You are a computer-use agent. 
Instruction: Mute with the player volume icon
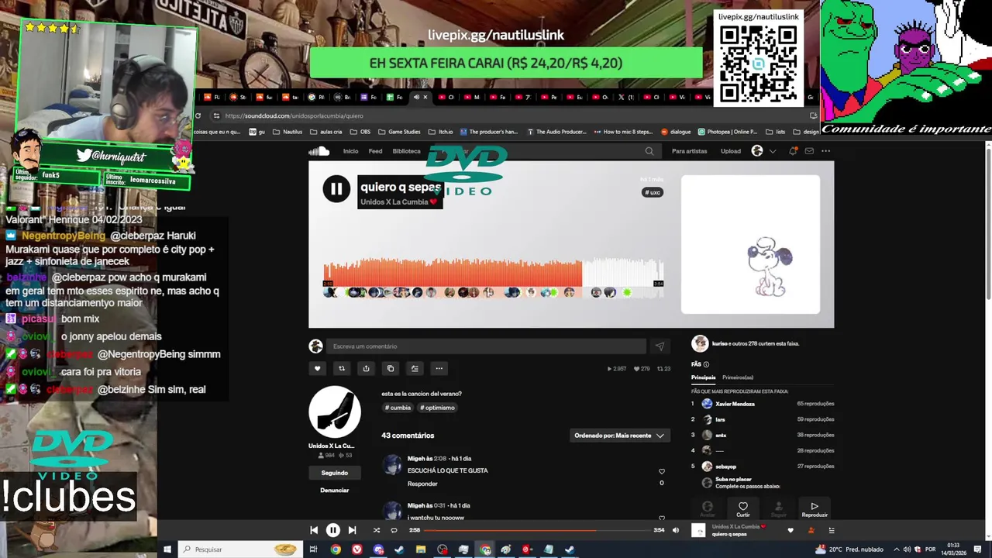(x=675, y=530)
